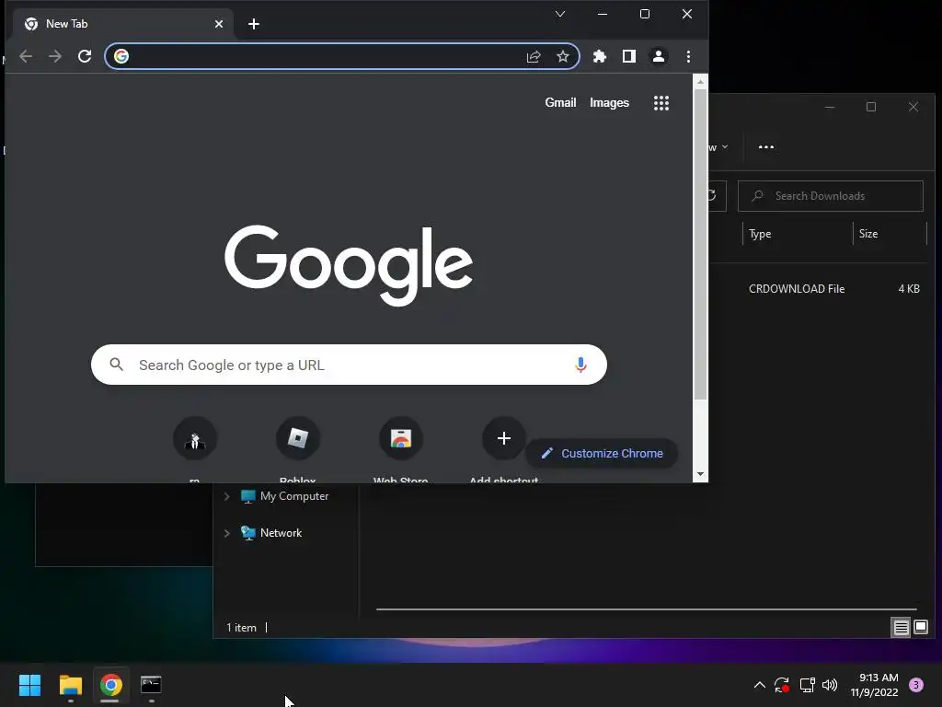Close the New Tab tab
This screenshot has width=942, height=707.
219,24
